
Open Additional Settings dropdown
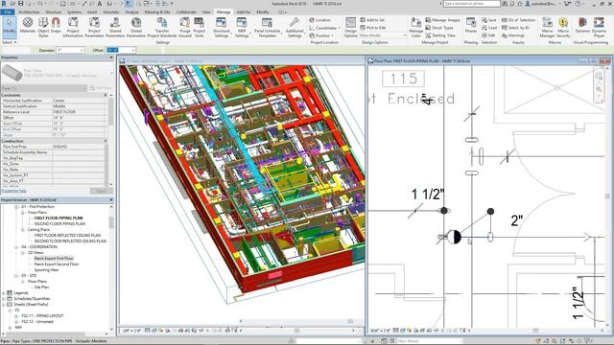click(295, 27)
